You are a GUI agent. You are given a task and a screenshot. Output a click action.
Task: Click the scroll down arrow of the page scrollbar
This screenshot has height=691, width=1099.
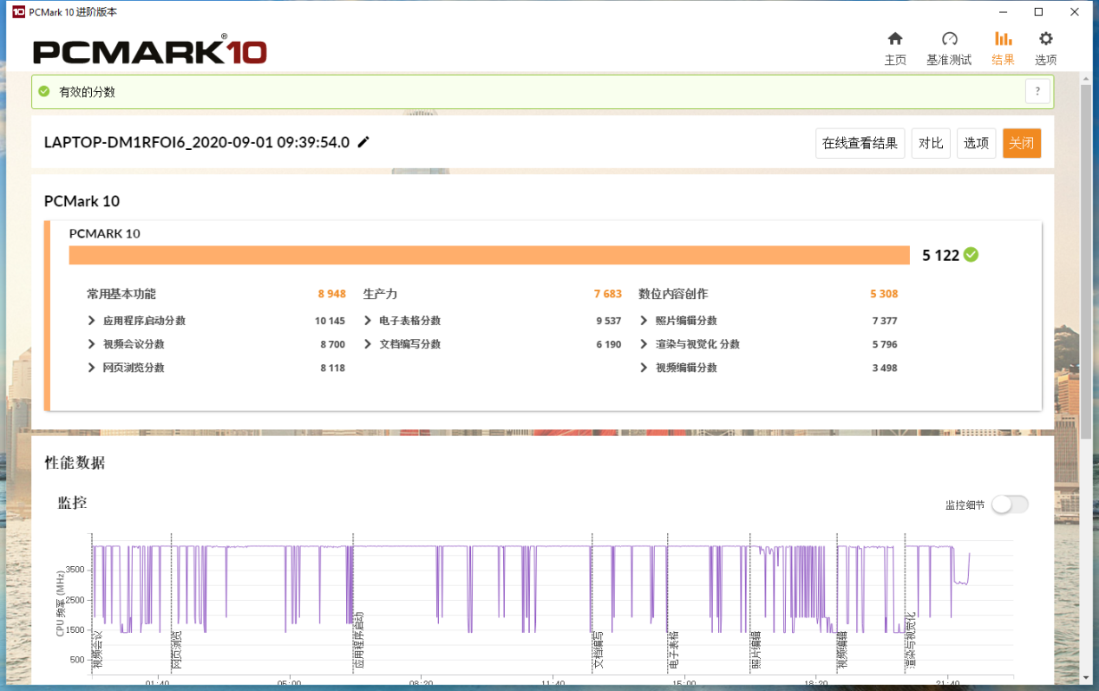(1086, 677)
